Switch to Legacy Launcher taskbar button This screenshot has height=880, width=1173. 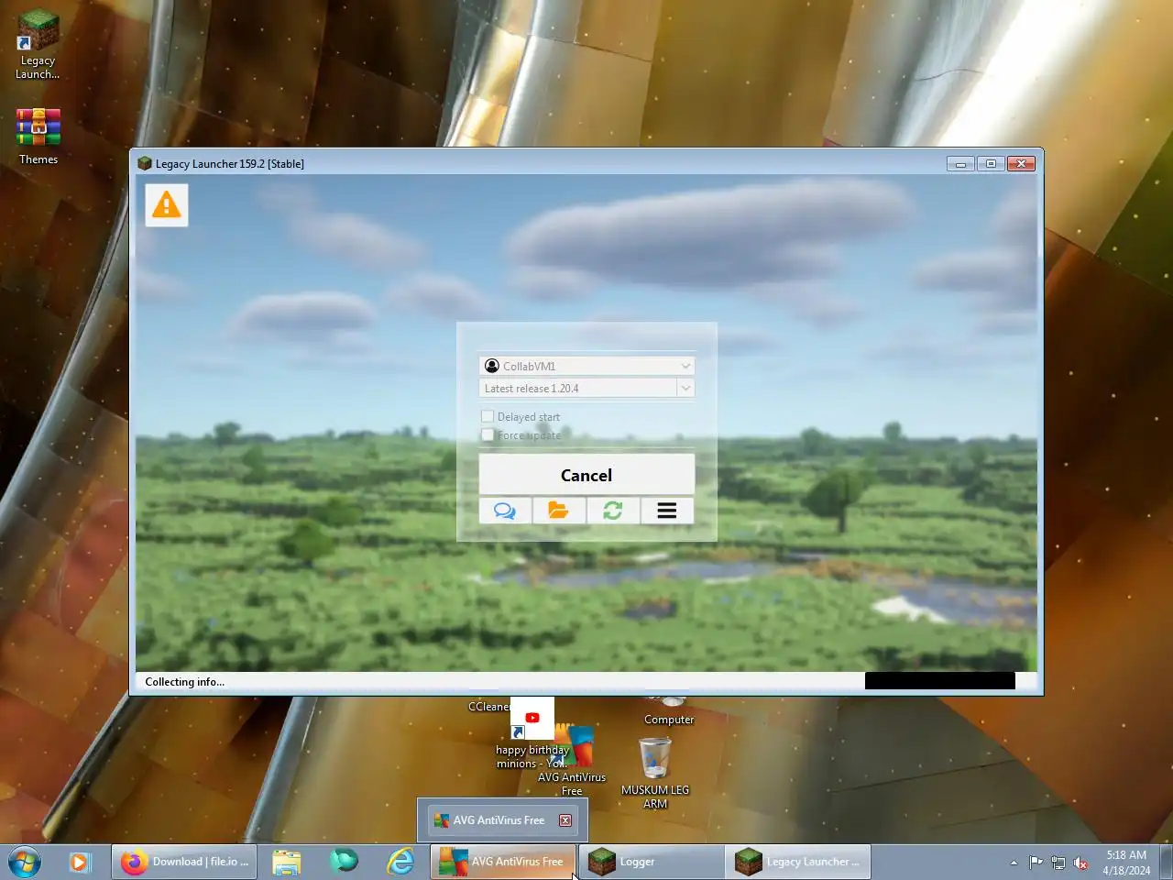(798, 862)
